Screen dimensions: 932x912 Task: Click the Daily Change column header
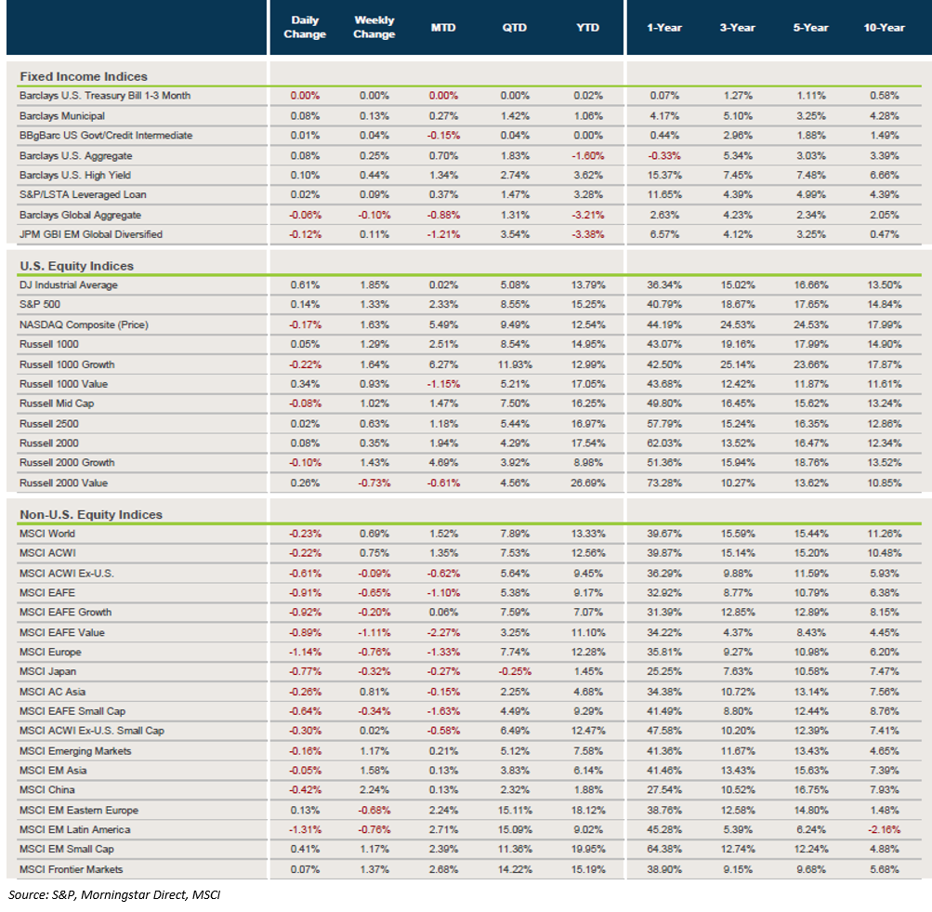click(305, 27)
